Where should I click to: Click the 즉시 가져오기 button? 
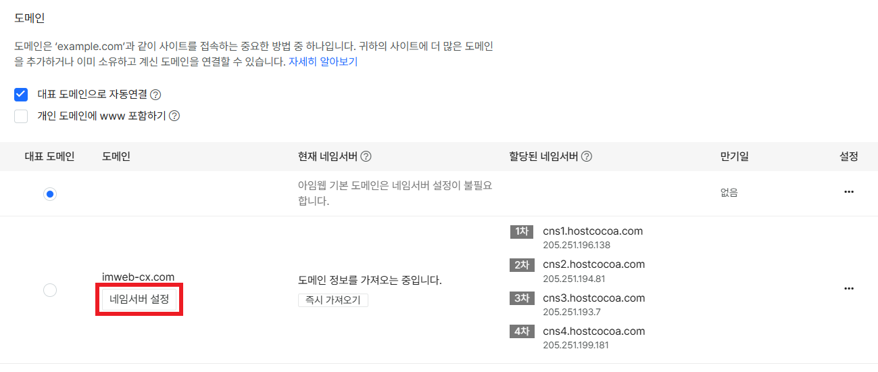[x=333, y=300]
